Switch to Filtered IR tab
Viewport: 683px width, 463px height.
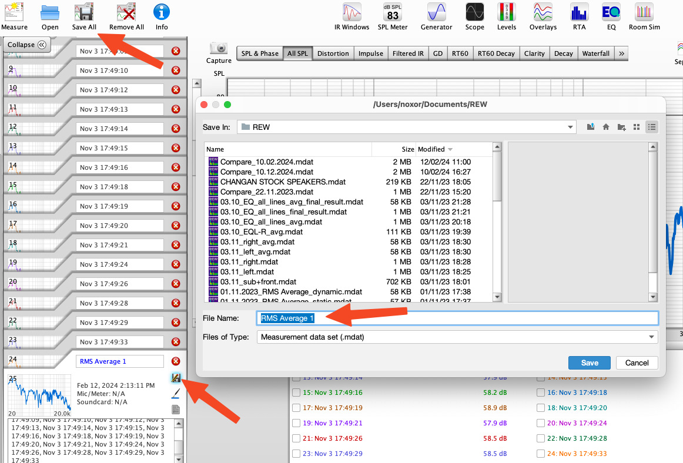click(408, 53)
